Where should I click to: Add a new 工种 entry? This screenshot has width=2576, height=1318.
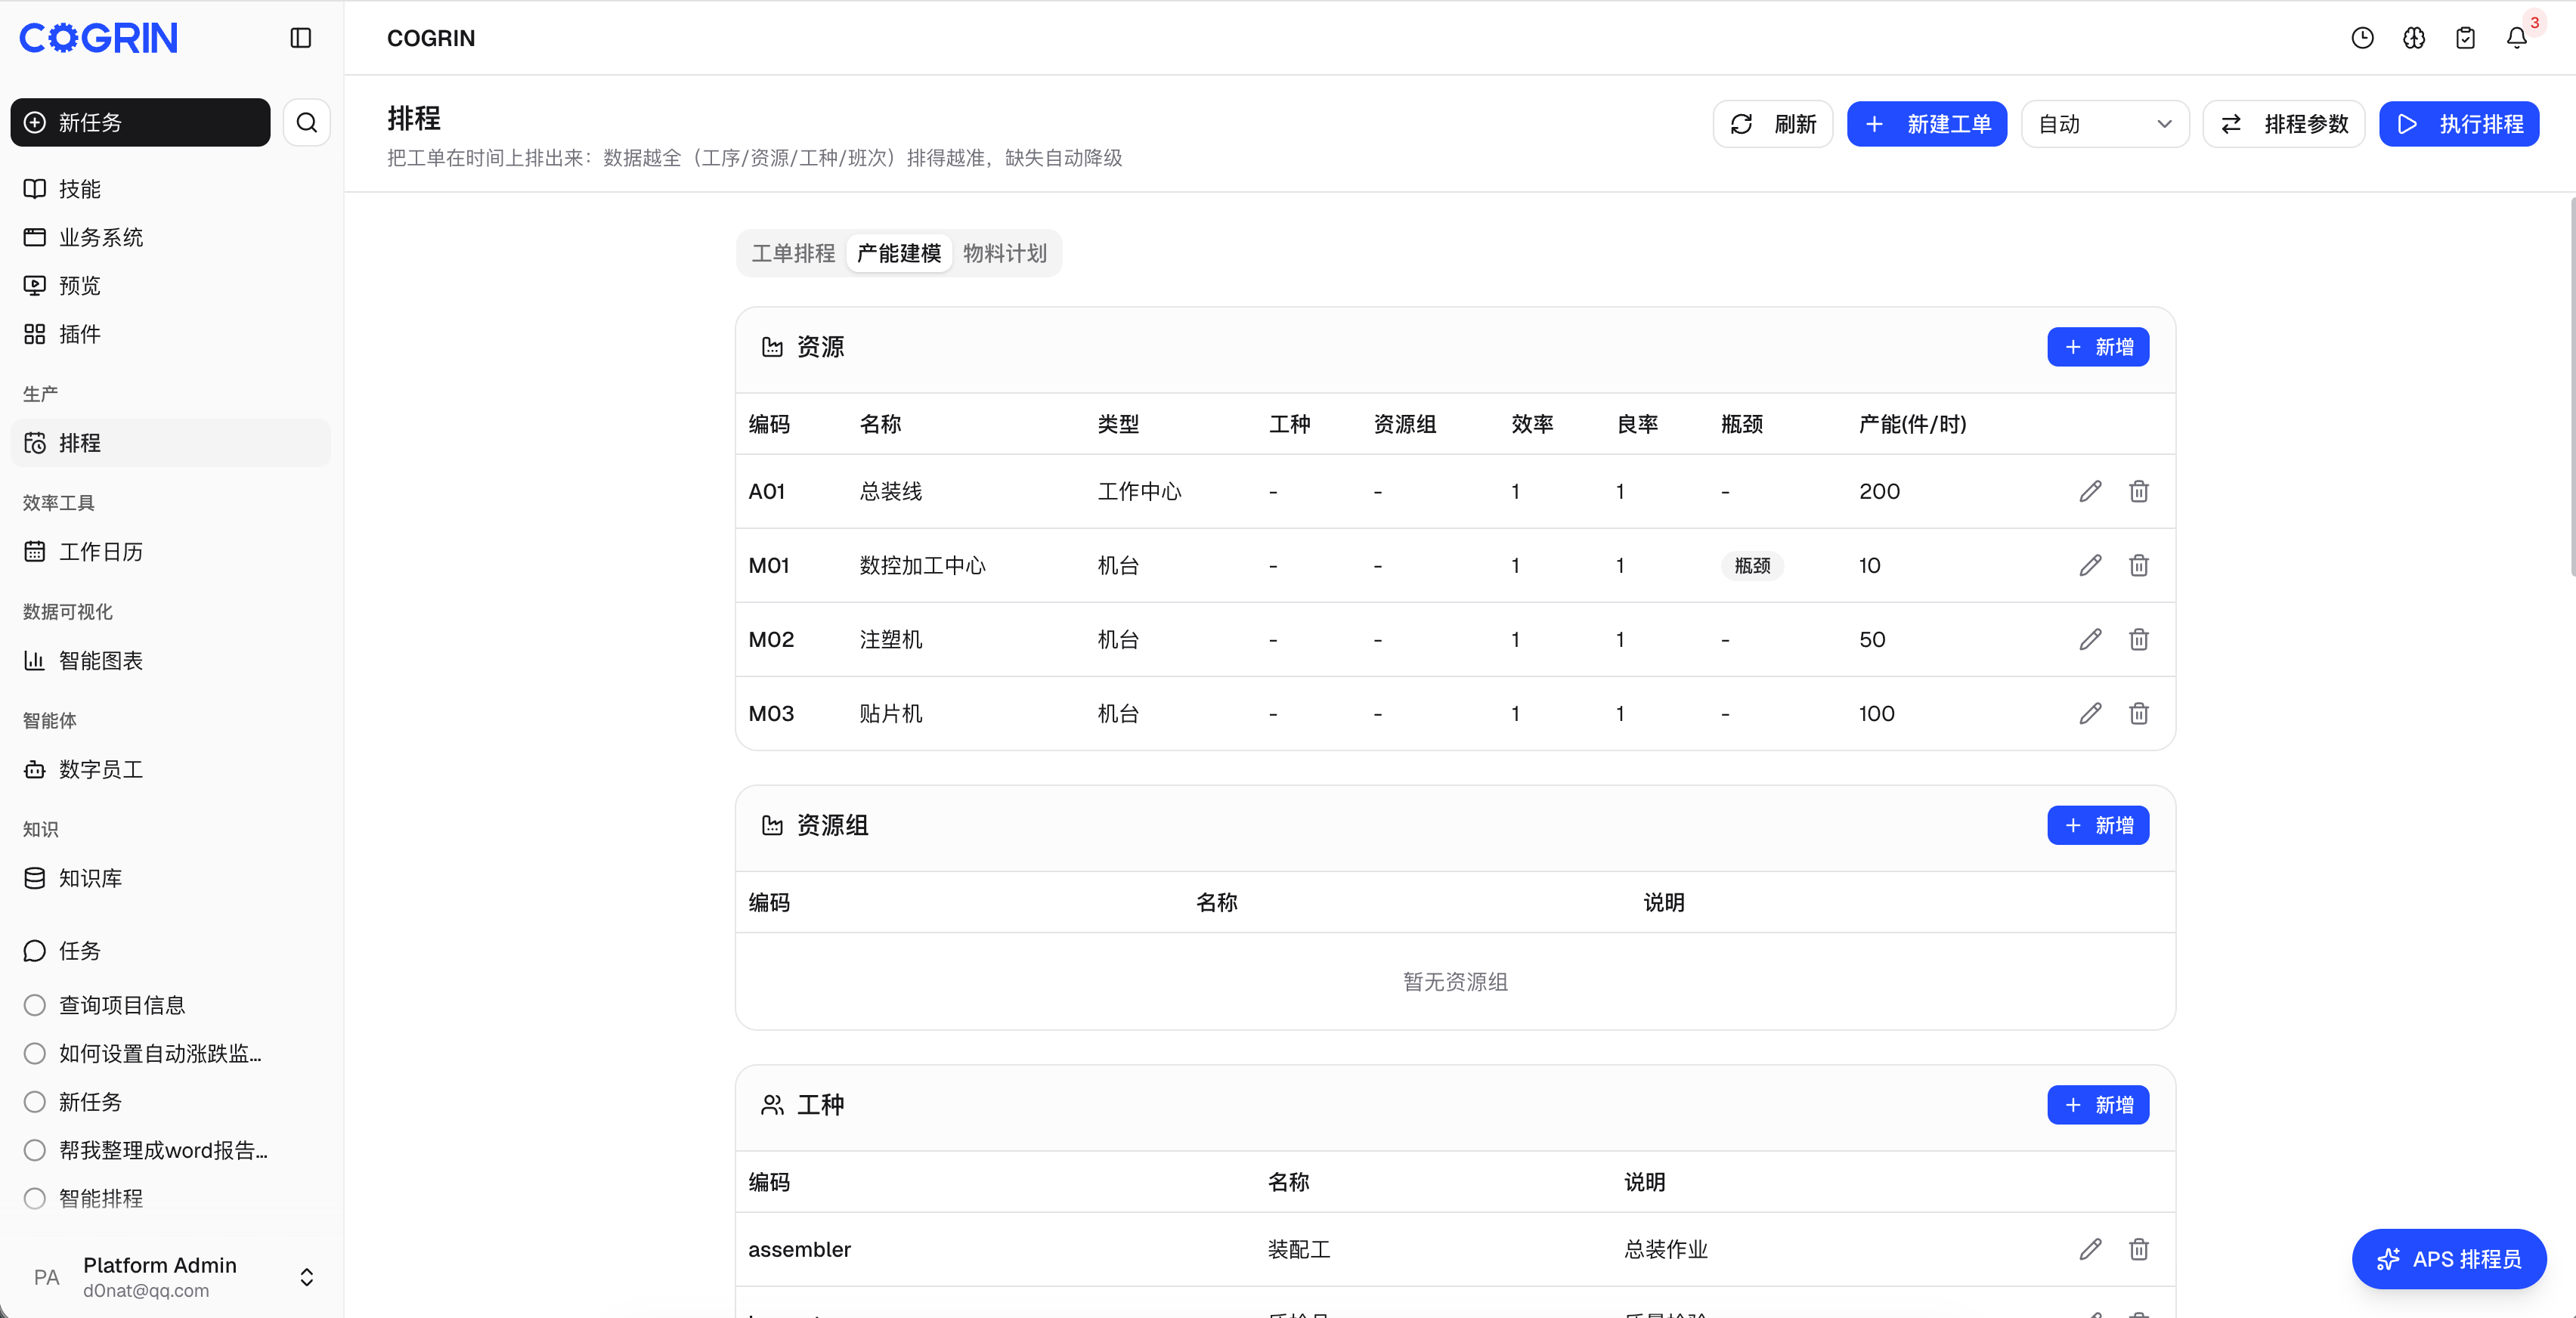2098,1105
